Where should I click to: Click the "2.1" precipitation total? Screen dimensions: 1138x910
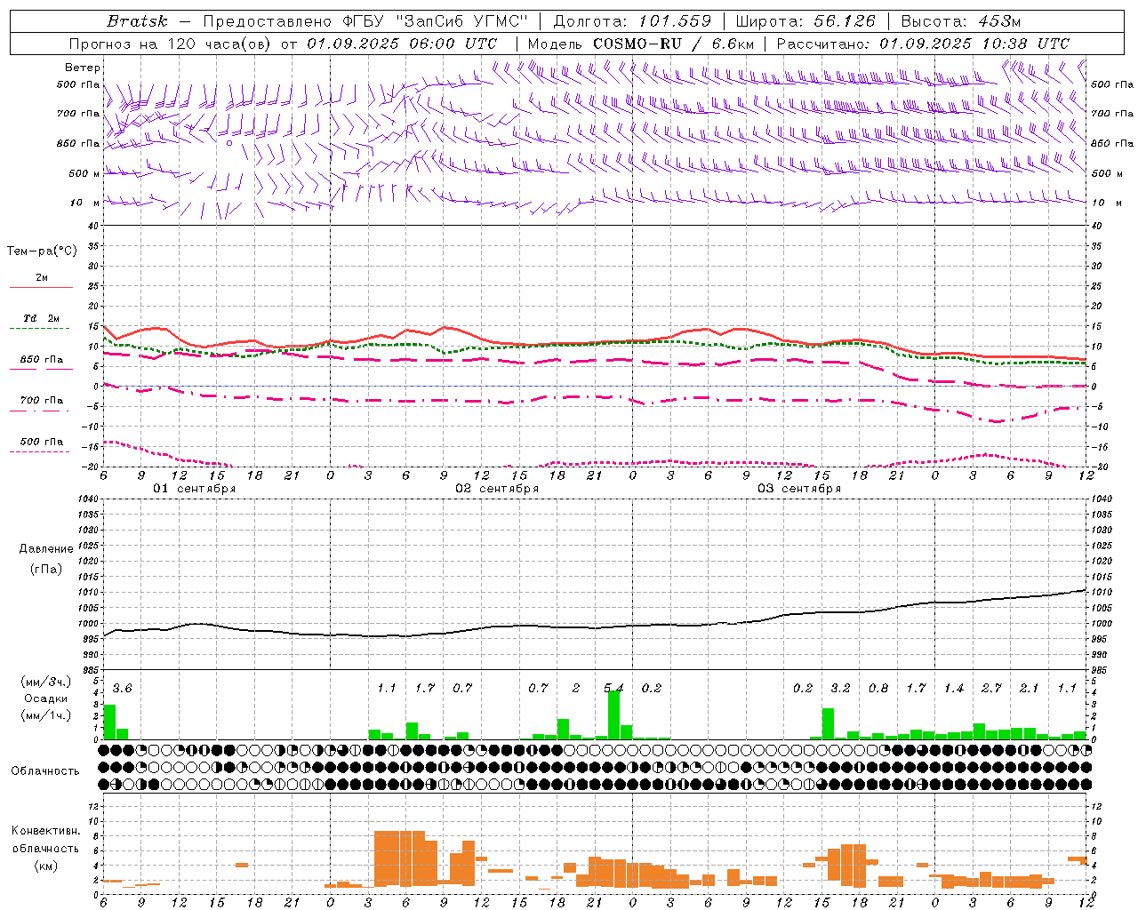coord(1029,689)
